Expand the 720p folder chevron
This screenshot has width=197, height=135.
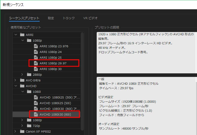tap(22, 126)
